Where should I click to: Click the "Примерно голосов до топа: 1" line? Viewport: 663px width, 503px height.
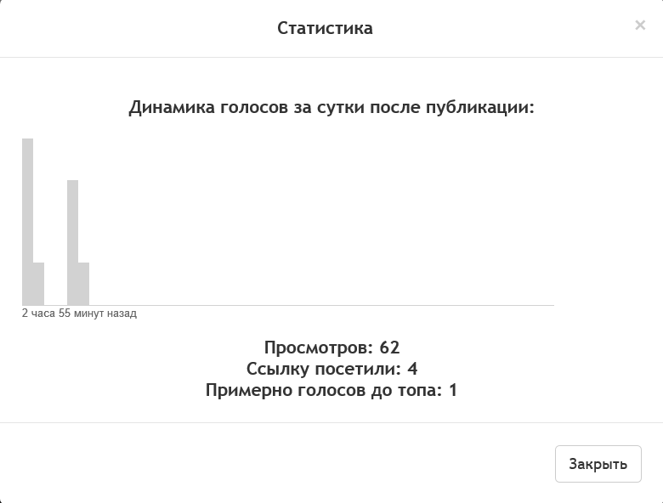331,391
